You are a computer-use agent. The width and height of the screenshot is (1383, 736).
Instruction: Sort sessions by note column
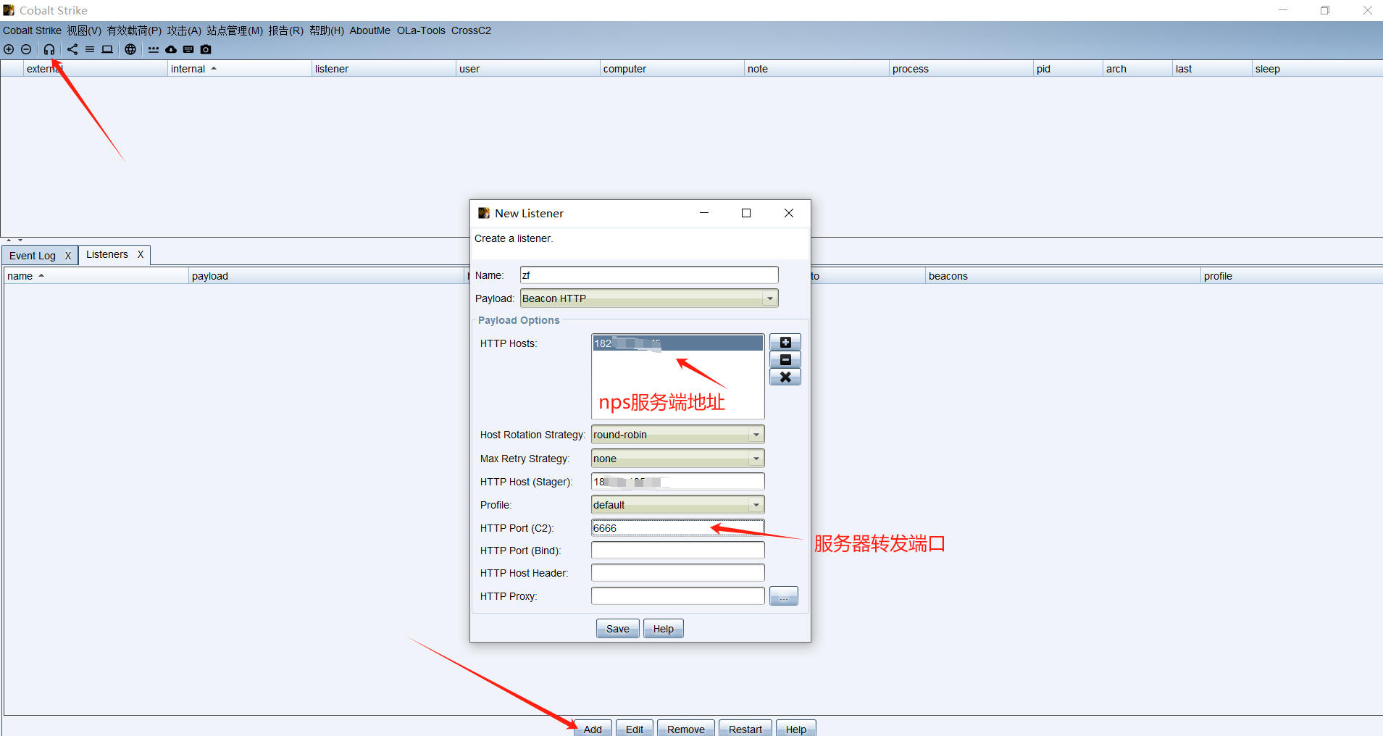[816, 69]
